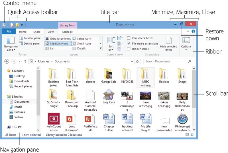Select Videos library in navigation pane

16,117
